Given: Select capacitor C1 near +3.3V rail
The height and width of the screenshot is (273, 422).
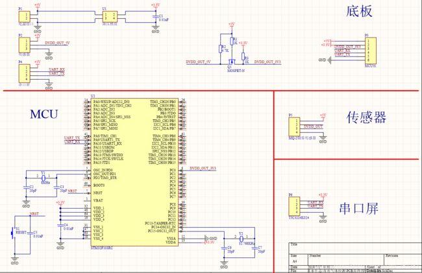Looking at the screenshot, I should (155, 17).
